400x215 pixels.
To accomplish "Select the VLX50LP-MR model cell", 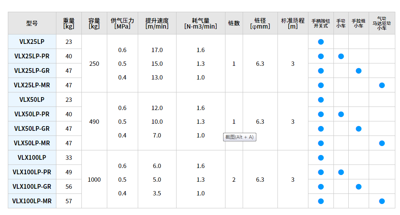I will click(x=32, y=143).
